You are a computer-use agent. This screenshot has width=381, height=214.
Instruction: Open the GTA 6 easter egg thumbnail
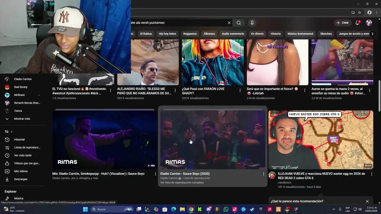pos(321,140)
